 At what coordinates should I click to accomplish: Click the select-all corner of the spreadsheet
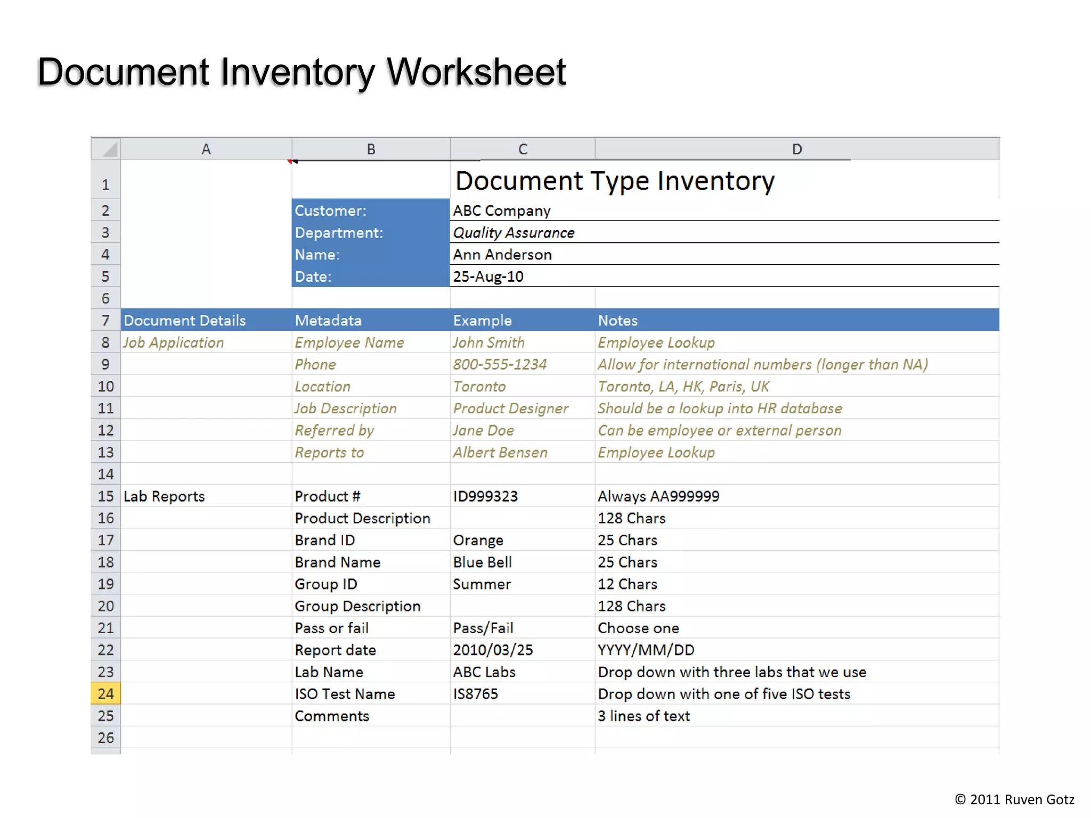pyautogui.click(x=106, y=149)
